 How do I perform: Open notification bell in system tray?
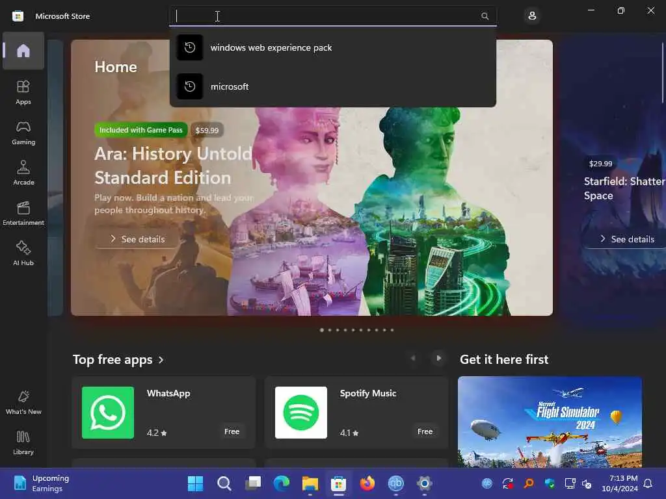point(648,483)
